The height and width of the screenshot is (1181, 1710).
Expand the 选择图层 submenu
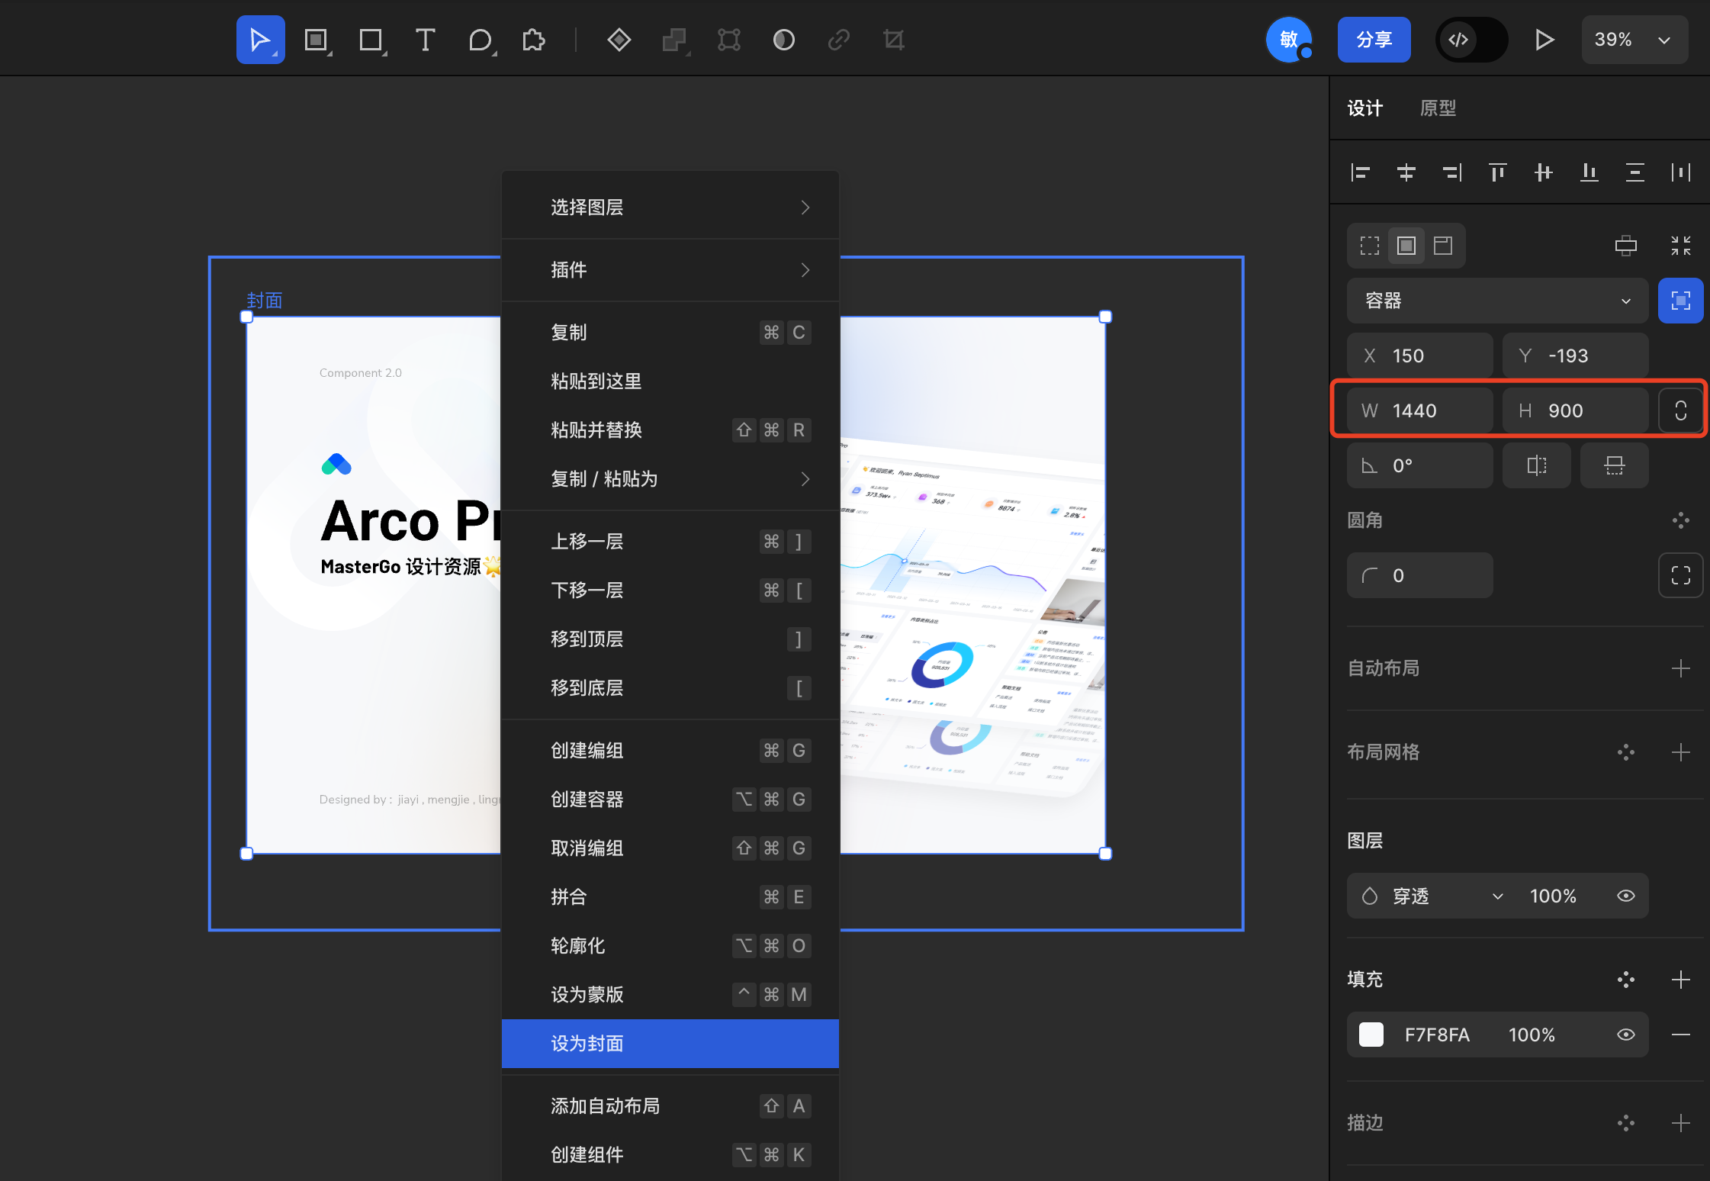(670, 208)
